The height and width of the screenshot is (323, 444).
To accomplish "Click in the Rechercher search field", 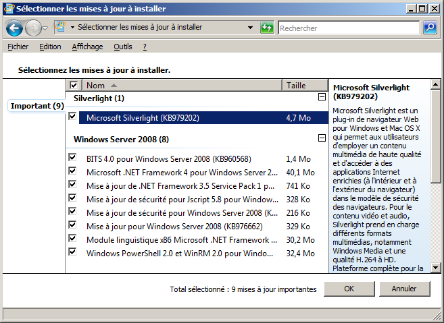I will [348, 28].
